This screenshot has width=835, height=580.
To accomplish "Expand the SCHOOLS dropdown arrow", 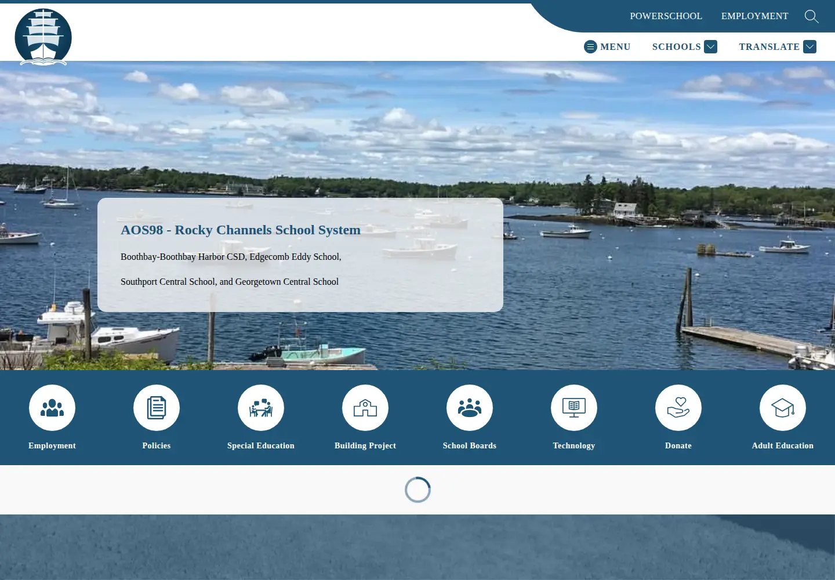I will pos(711,47).
